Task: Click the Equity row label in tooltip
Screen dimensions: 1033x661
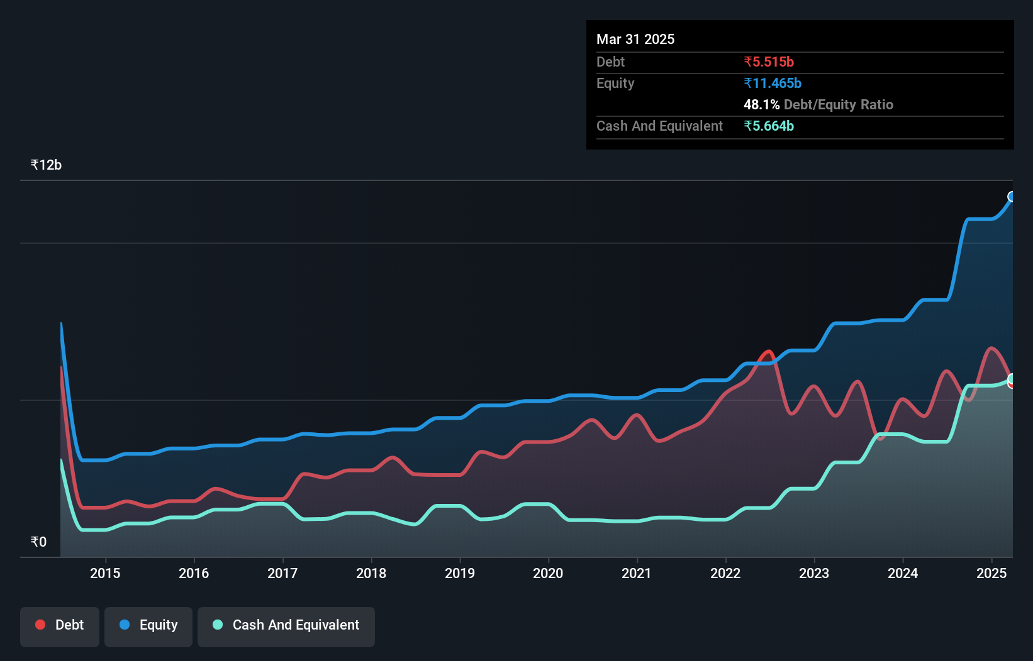Action: (615, 83)
